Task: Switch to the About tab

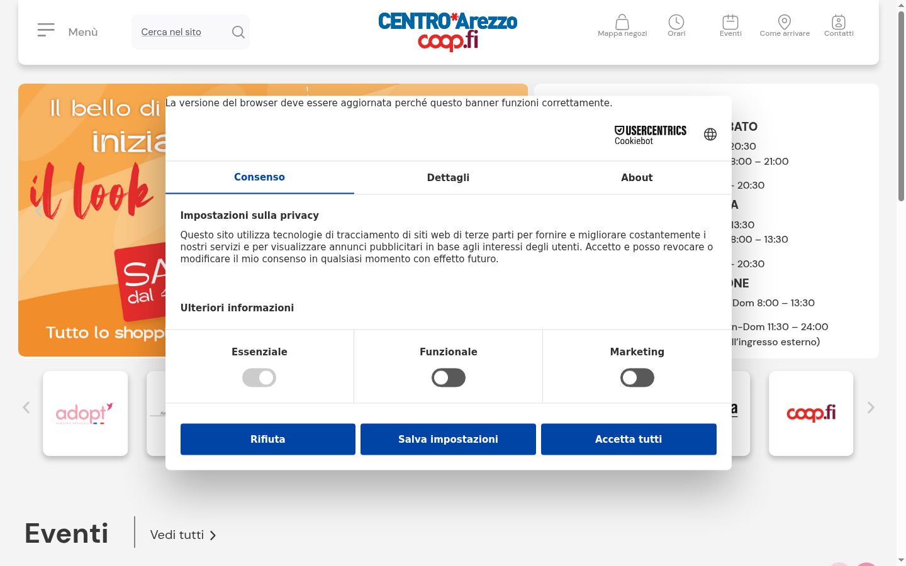Action: coord(637,177)
